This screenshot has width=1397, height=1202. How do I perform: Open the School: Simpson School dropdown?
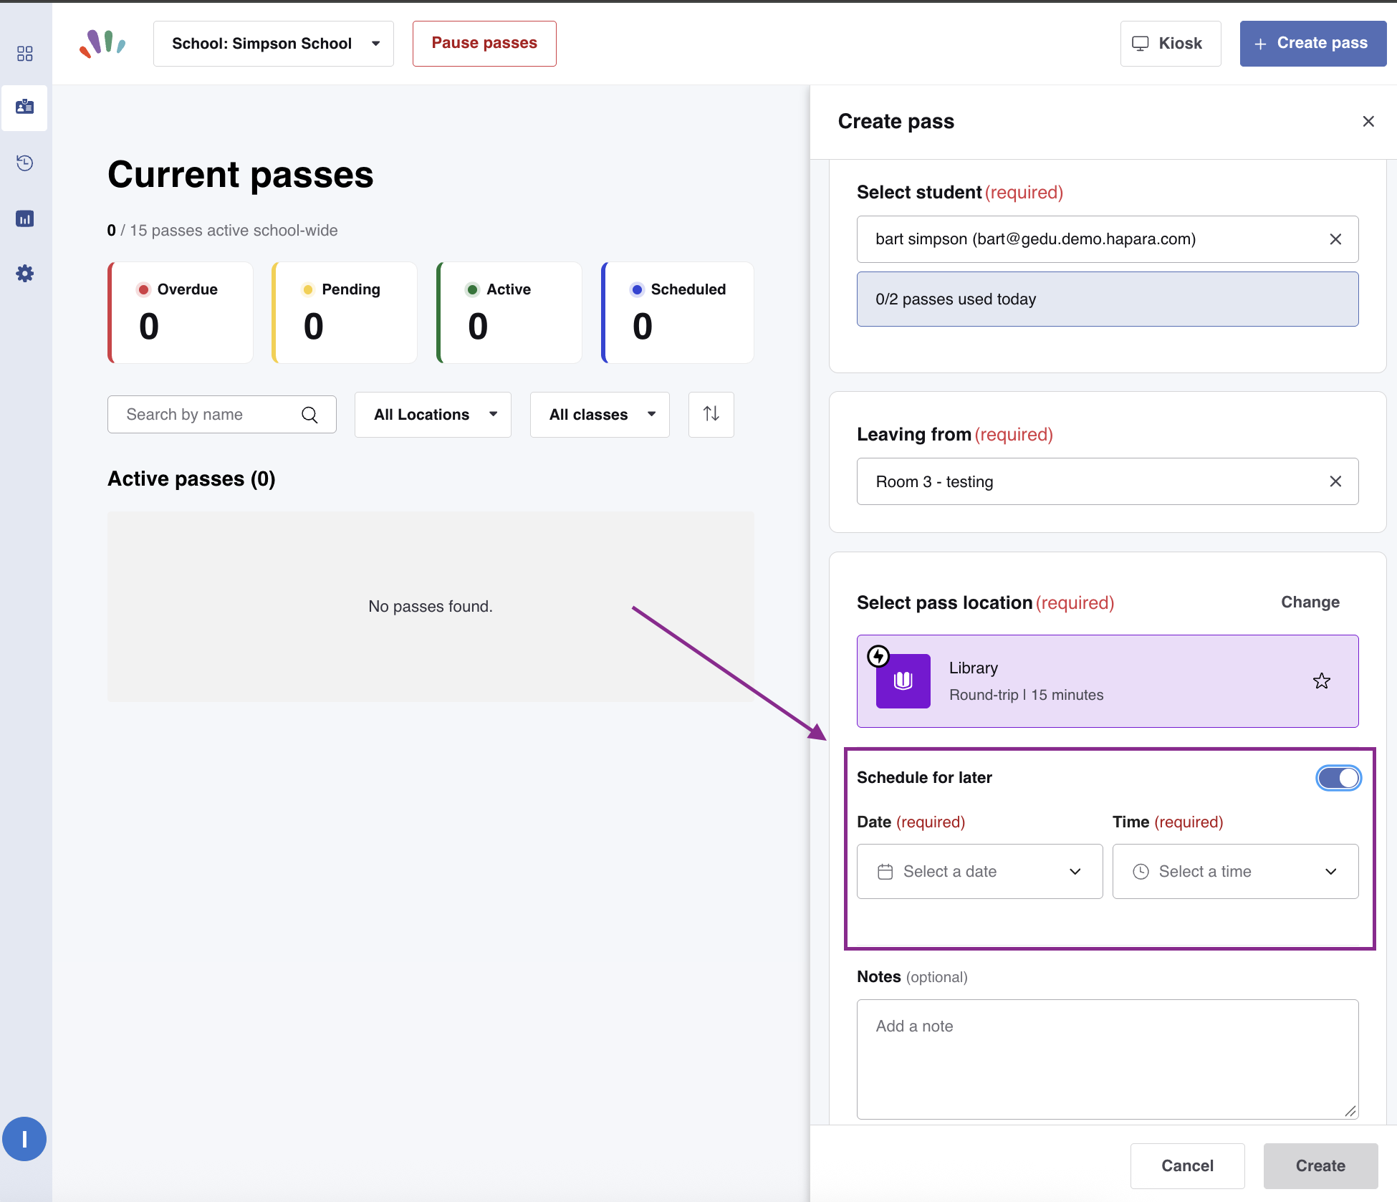tap(274, 44)
